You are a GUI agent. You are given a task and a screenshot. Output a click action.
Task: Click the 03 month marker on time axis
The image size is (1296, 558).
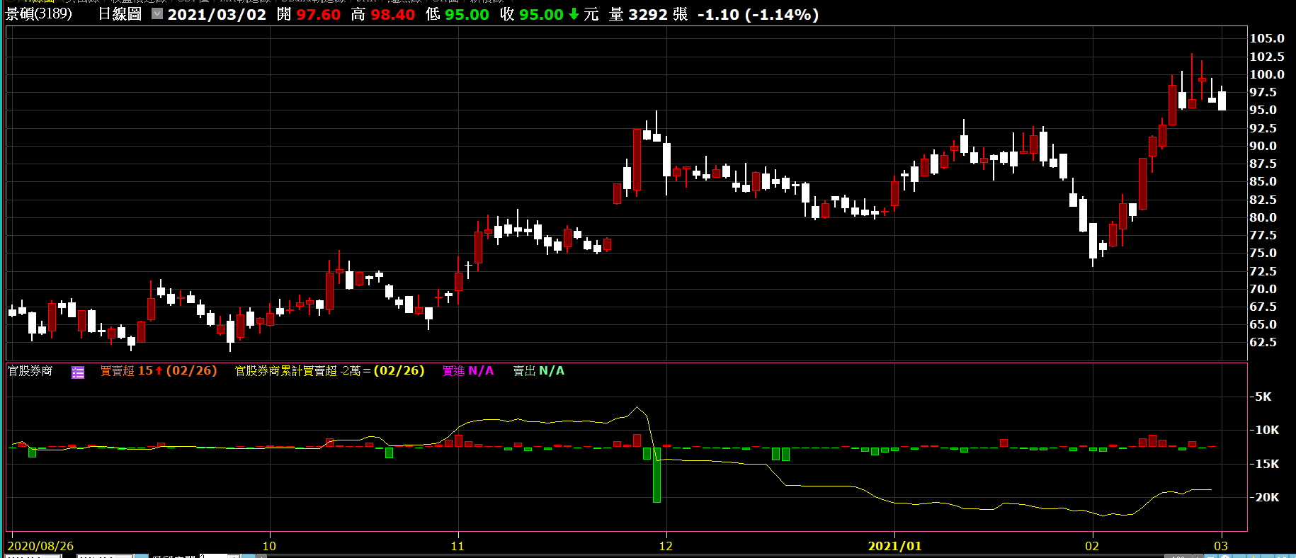(x=1220, y=546)
